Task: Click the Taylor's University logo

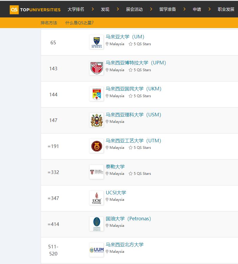Action: 96,172
